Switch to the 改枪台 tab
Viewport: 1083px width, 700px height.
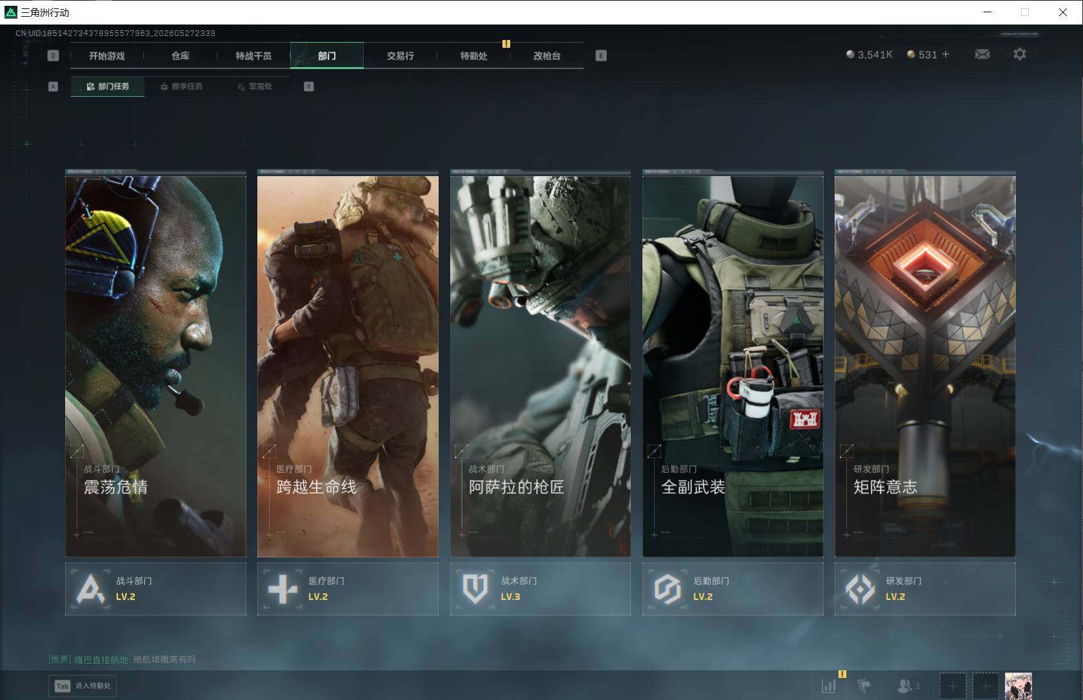(x=547, y=56)
